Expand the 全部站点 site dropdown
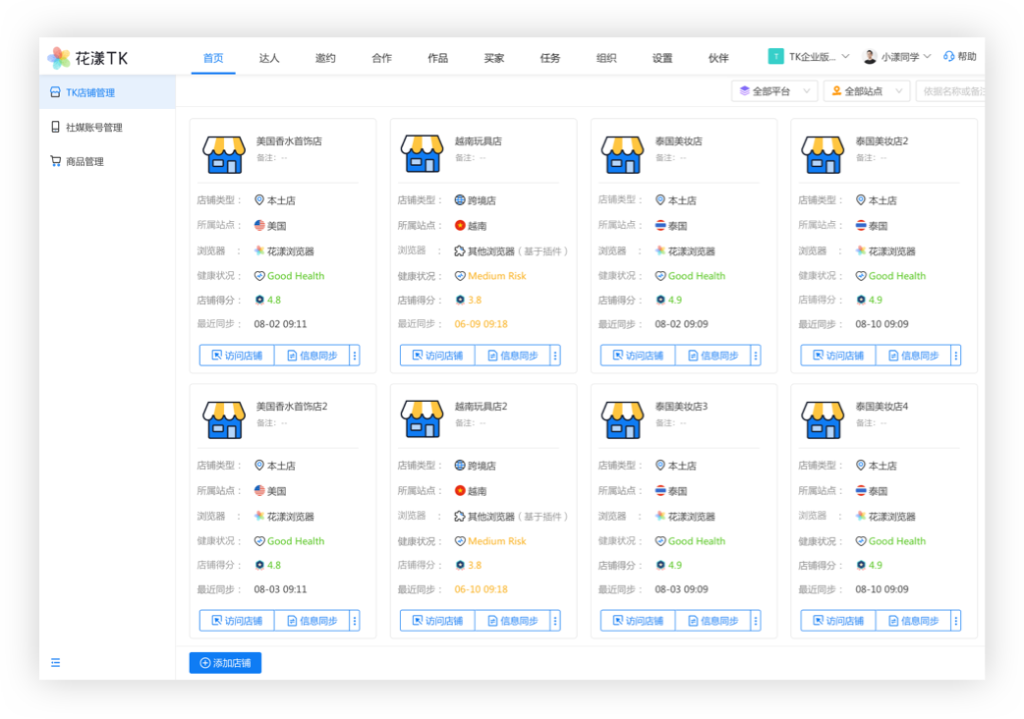 866,91
